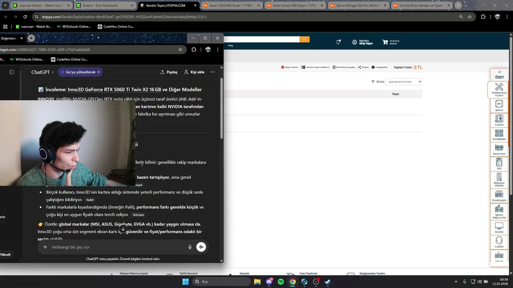Open Spotify from the taskbar
The width and height of the screenshot is (513, 288).
click(x=281, y=282)
